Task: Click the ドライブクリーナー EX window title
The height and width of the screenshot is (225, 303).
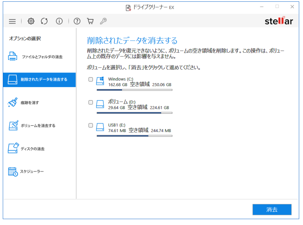Action: click(154, 7)
